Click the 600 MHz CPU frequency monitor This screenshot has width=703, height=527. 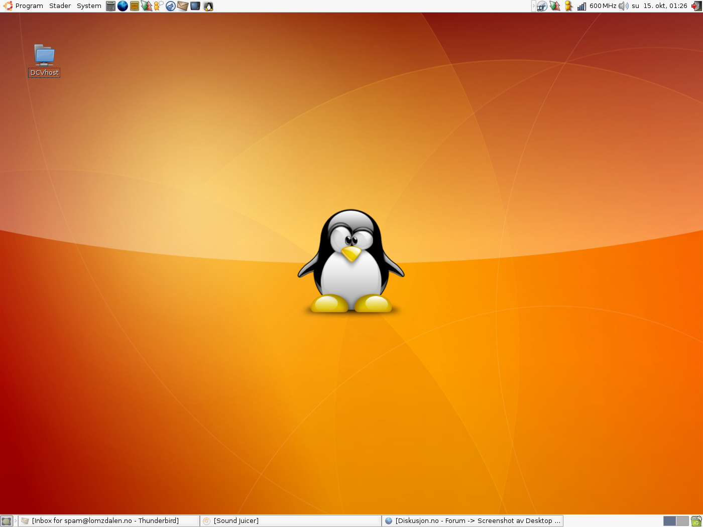point(603,6)
